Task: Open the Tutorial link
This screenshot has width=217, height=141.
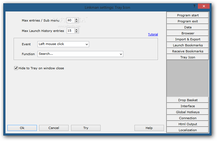Action: pos(153,34)
